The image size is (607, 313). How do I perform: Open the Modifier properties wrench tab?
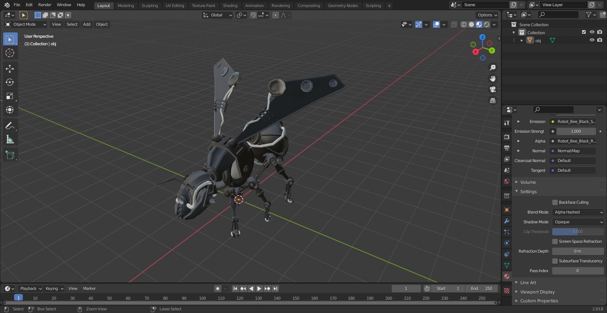pos(507,221)
